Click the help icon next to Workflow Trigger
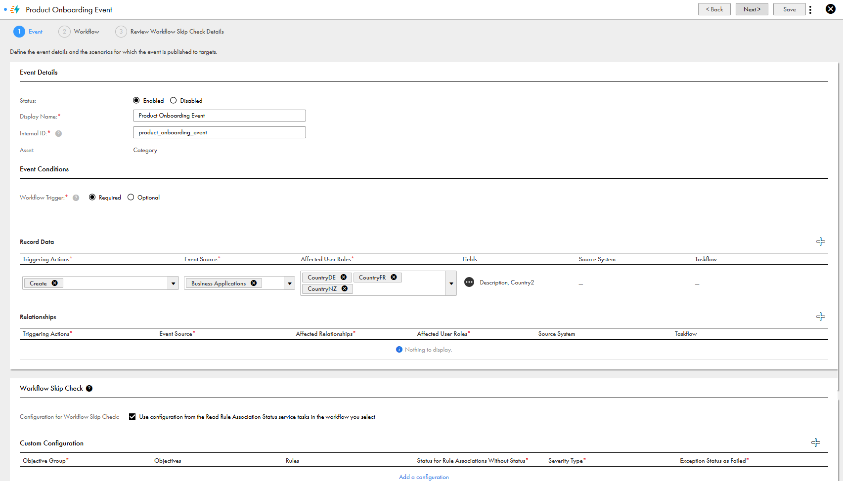Screen dimensions: 843x481 coord(76,198)
